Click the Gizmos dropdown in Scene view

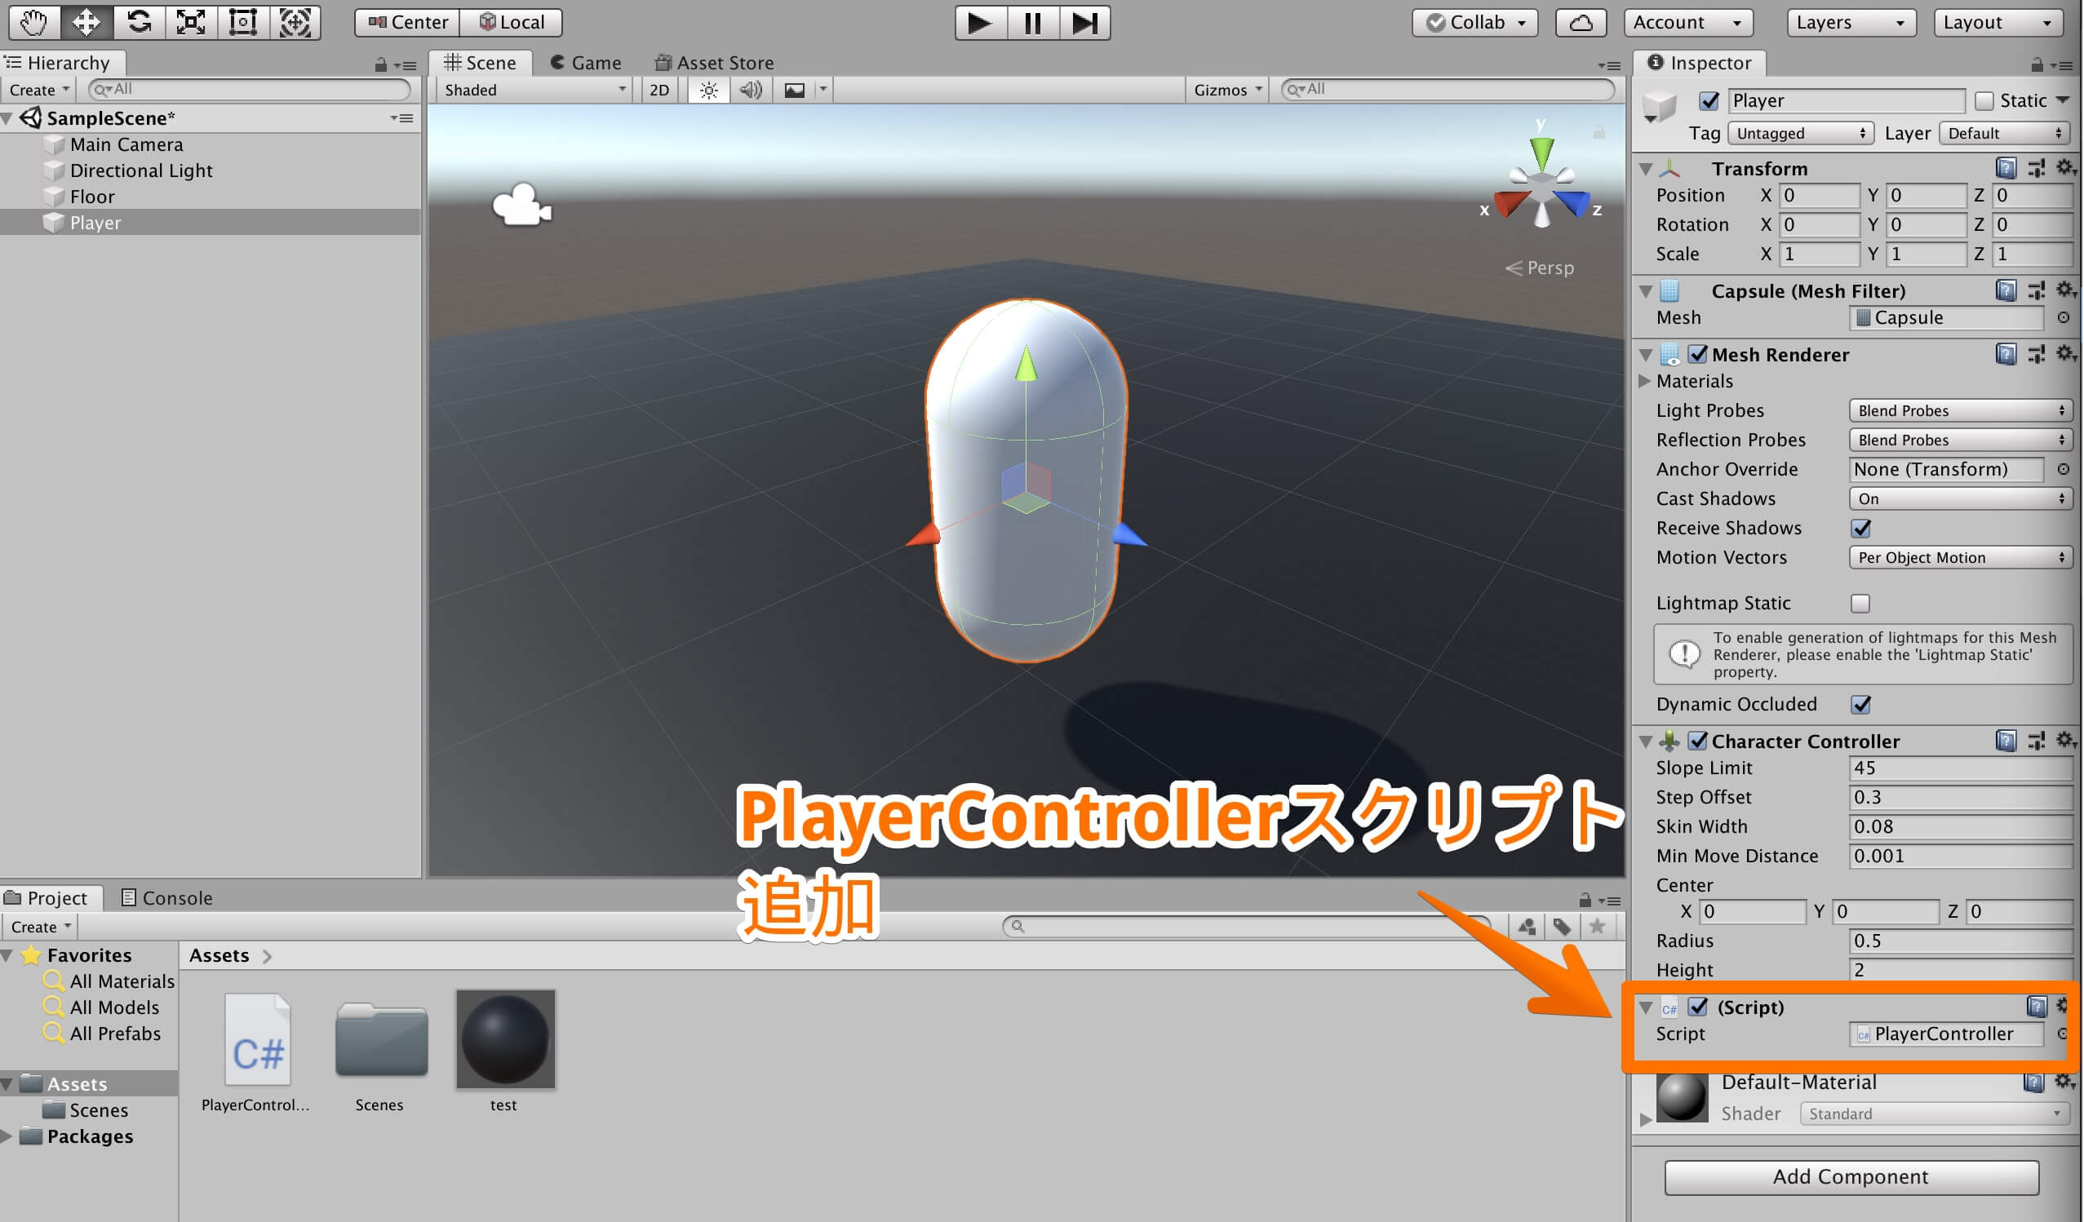pos(1226,89)
